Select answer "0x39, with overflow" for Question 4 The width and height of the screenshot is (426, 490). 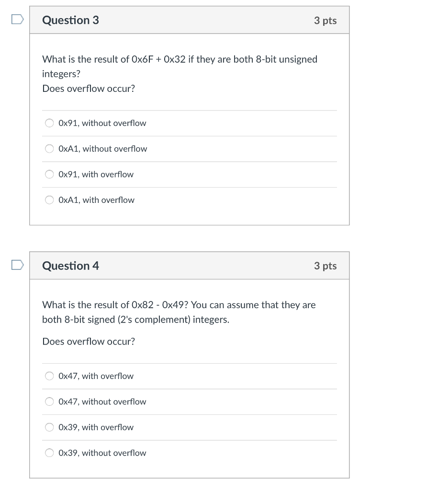[49, 427]
